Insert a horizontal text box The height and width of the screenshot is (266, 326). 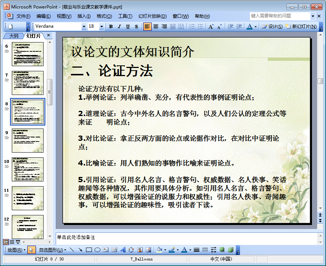click(x=106, y=250)
